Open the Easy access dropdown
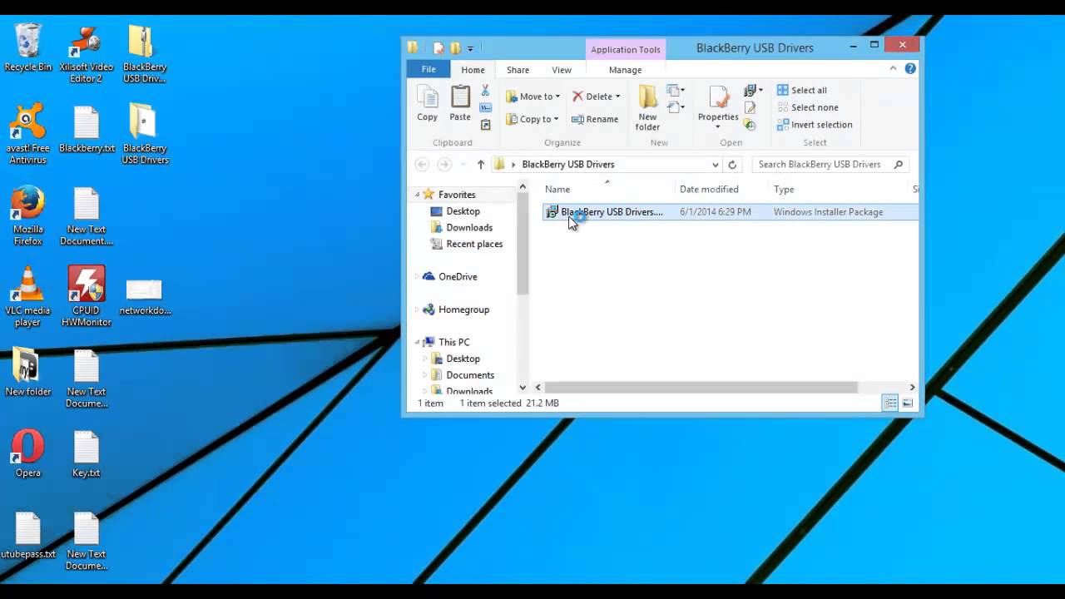 tap(676, 107)
